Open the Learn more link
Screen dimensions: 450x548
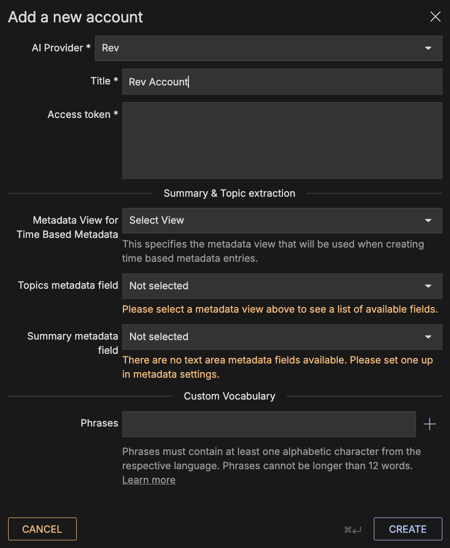click(x=149, y=480)
